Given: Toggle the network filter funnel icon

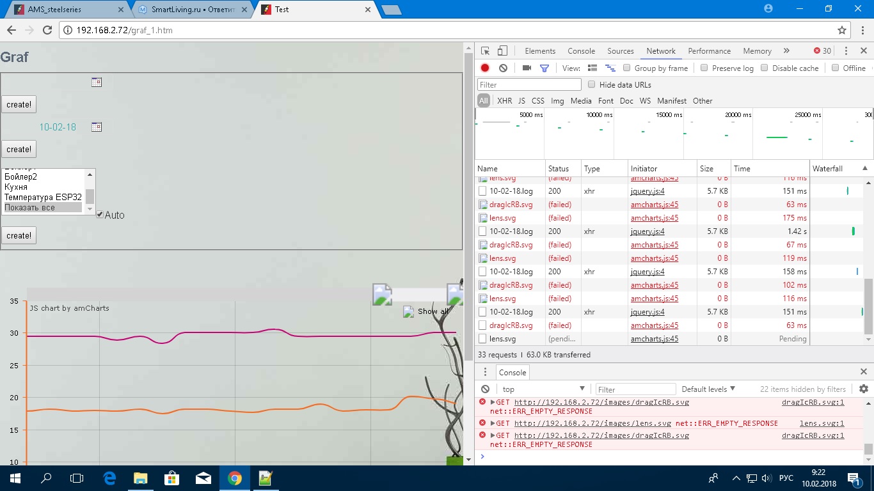Looking at the screenshot, I should (544, 68).
